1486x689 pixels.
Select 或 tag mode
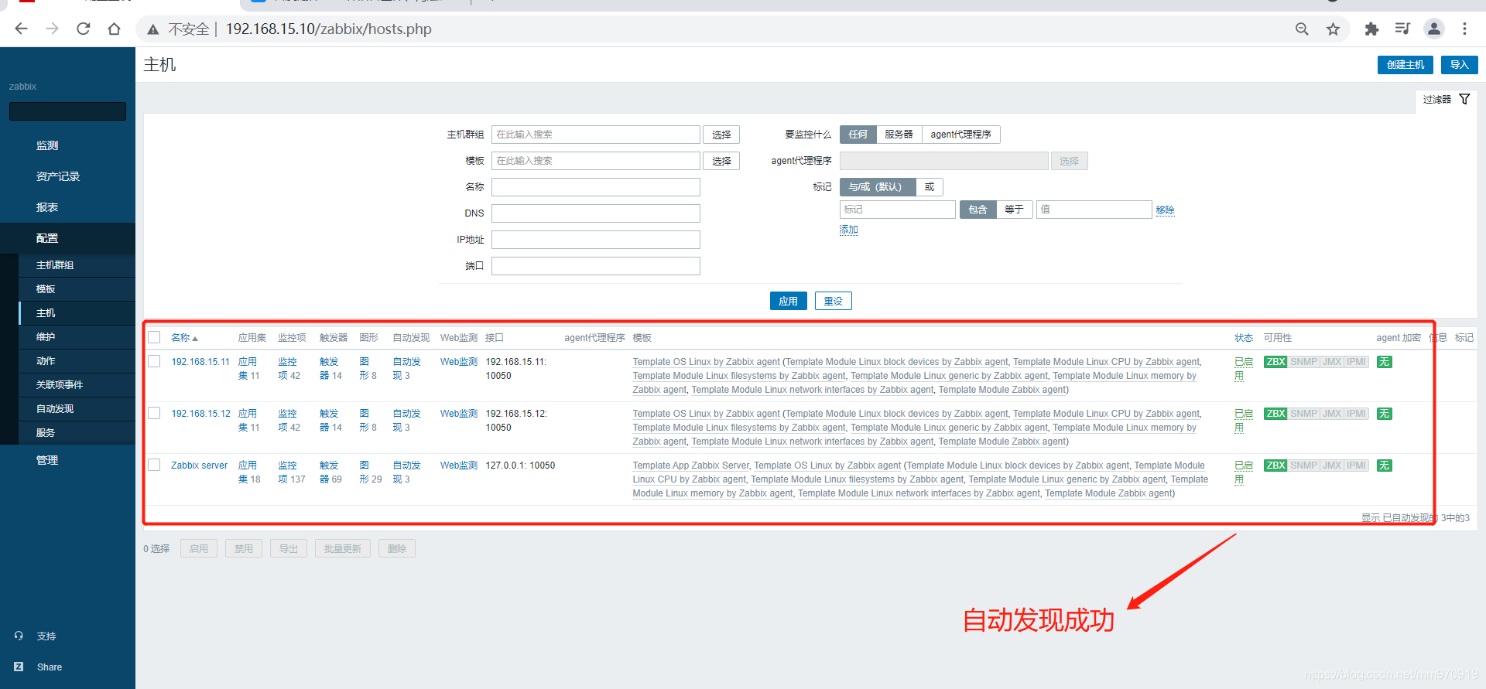pos(929,187)
